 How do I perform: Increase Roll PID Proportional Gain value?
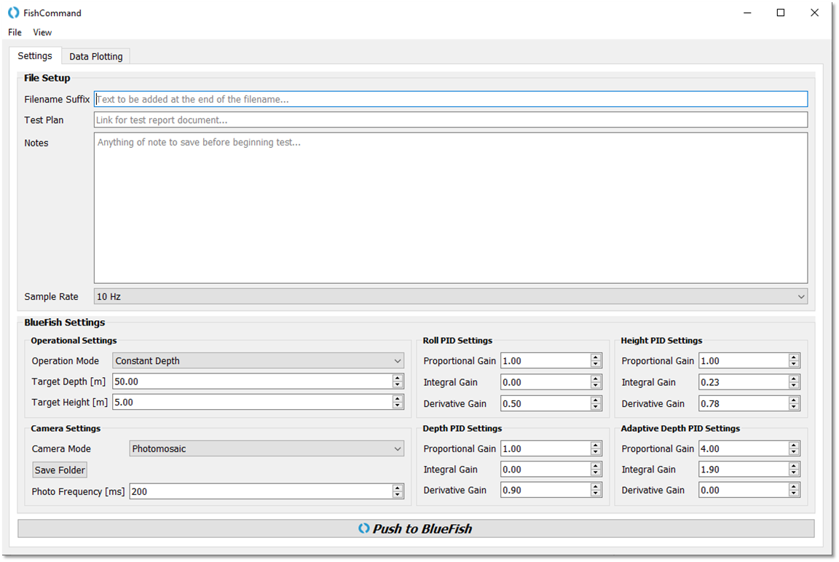coord(596,357)
